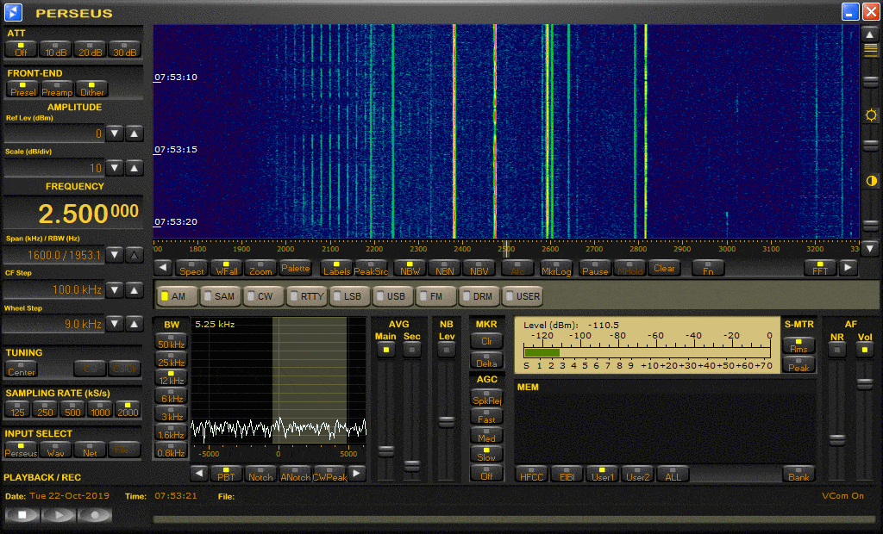
Task: Click the Pause display button
Action: [x=595, y=268]
